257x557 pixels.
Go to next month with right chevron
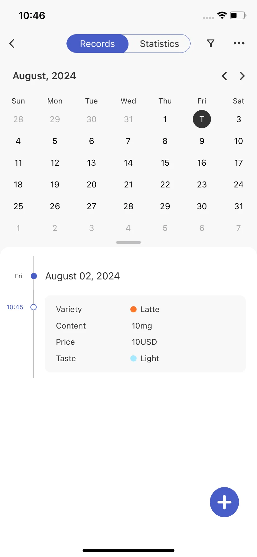[242, 76]
